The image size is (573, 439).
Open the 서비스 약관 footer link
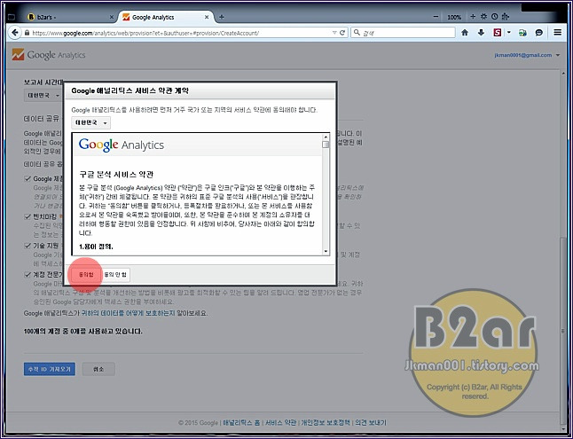point(280,422)
